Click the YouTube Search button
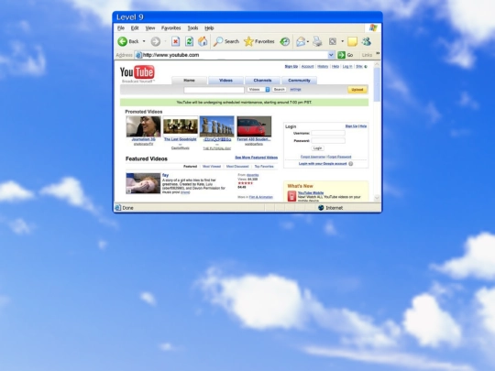The height and width of the screenshot is (371, 495). coord(279,90)
